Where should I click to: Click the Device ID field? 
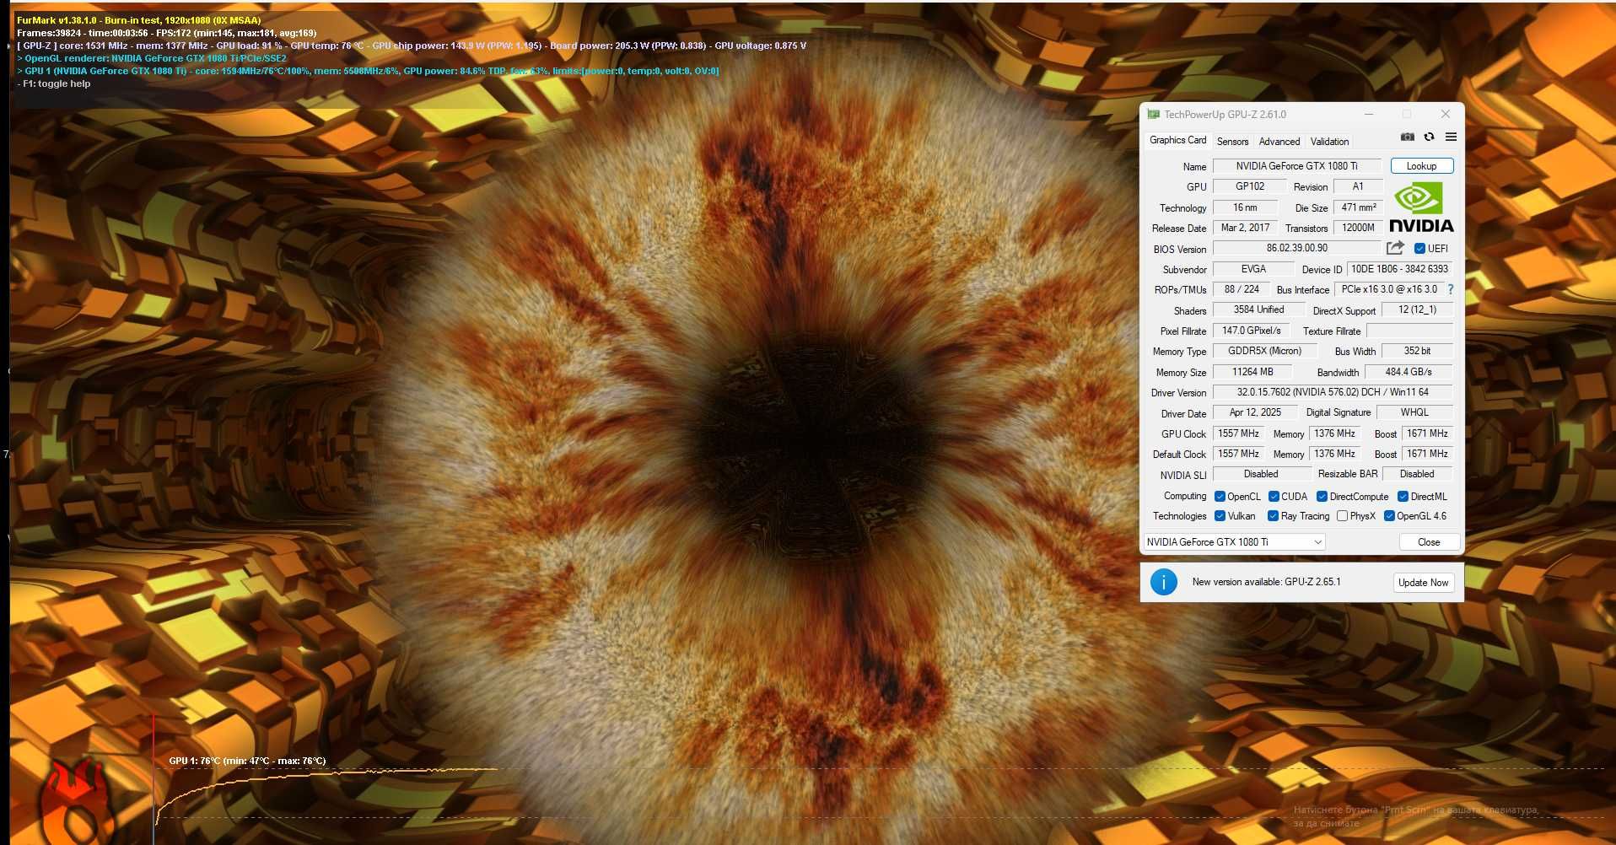tap(1400, 269)
